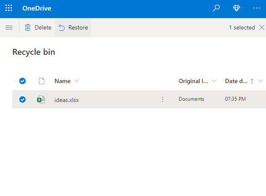266x196 pixels.
Task: Click the Delete button label
Action: point(43,27)
